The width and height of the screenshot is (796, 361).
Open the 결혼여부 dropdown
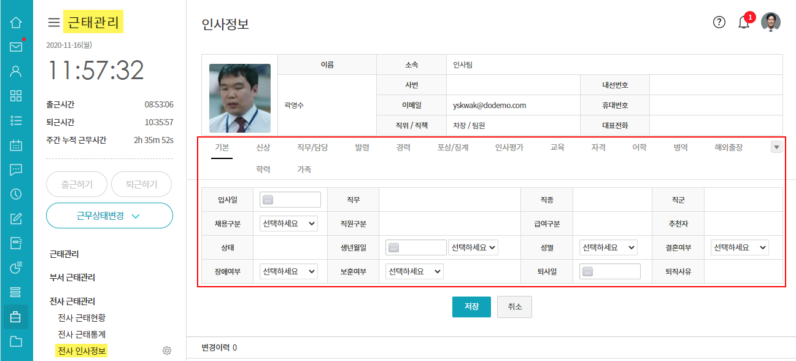[740, 247]
